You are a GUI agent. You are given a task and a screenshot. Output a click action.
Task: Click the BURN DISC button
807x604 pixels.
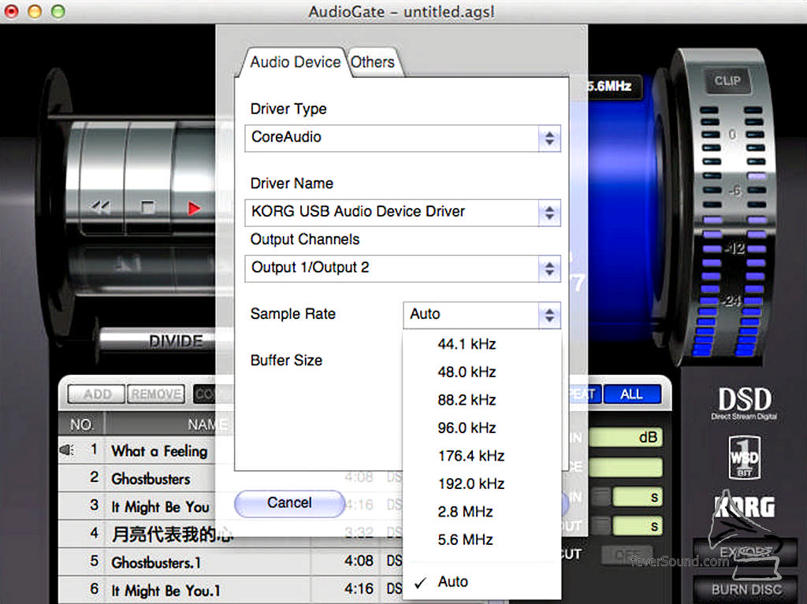point(746,590)
